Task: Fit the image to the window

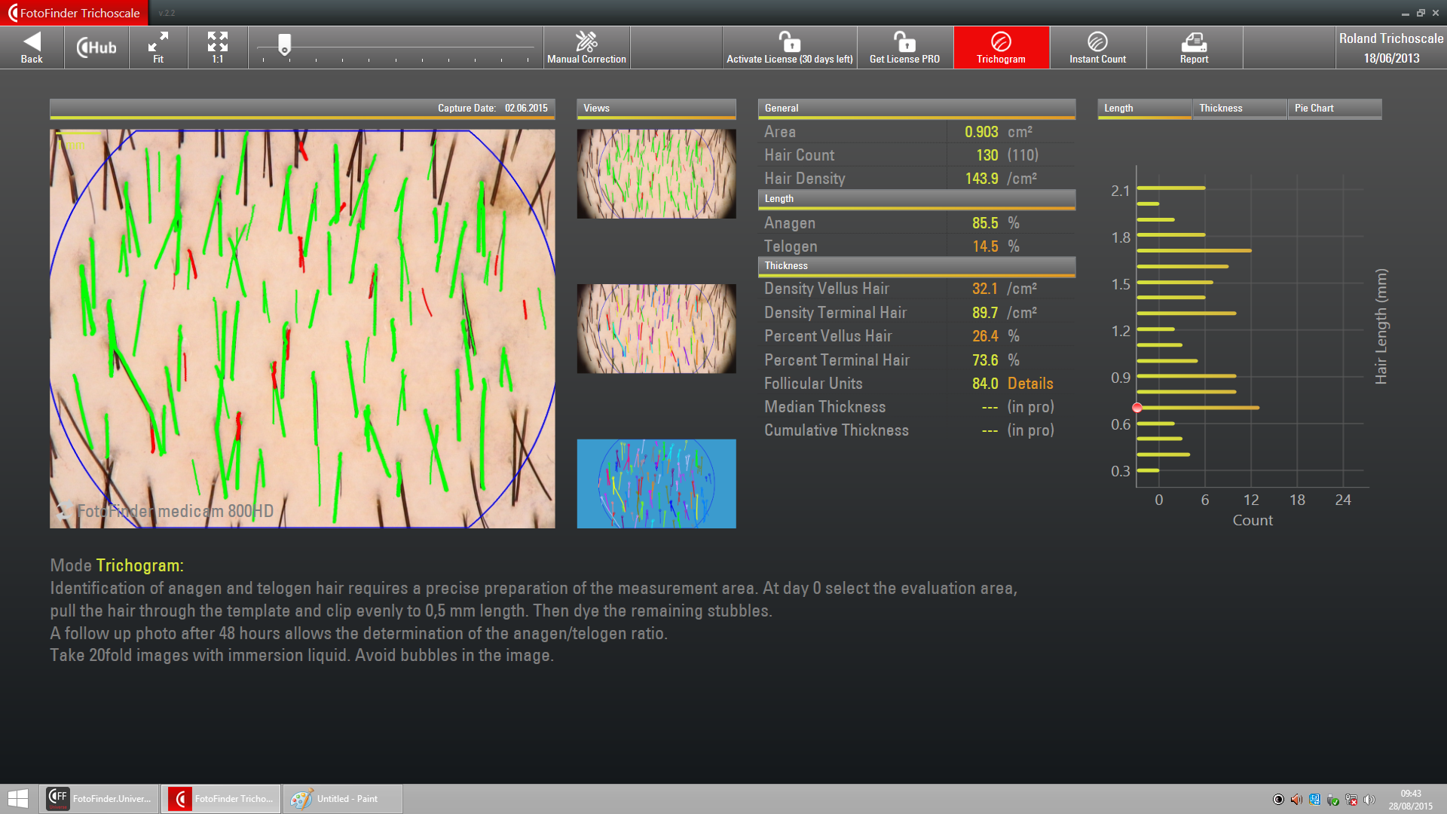Action: 158,47
